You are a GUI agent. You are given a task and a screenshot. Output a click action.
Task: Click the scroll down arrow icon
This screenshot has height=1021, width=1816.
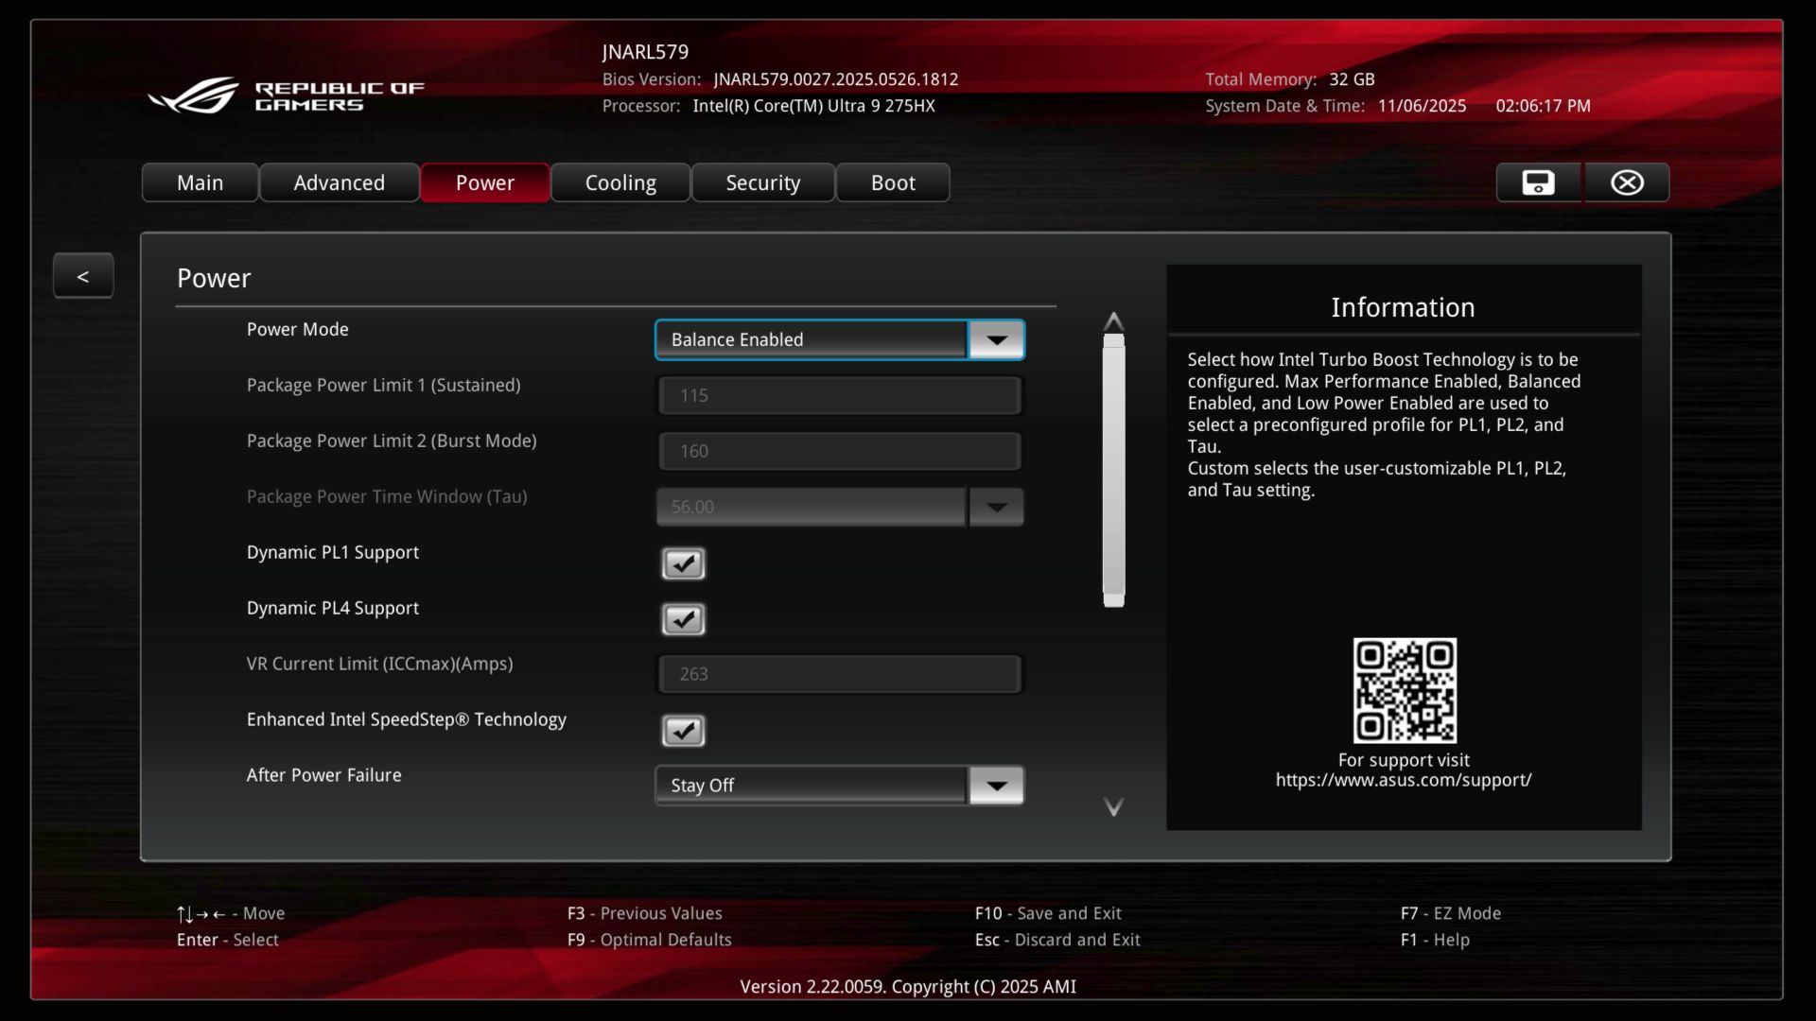[x=1113, y=806]
